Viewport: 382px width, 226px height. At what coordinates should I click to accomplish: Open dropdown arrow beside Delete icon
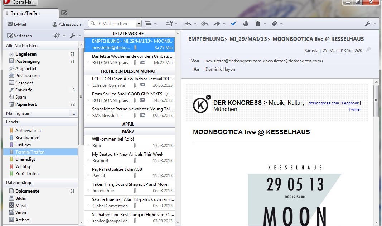(265, 24)
